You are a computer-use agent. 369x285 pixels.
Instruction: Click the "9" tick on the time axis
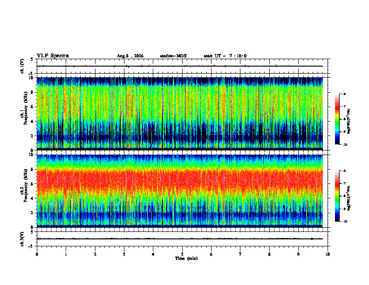tap(298, 254)
